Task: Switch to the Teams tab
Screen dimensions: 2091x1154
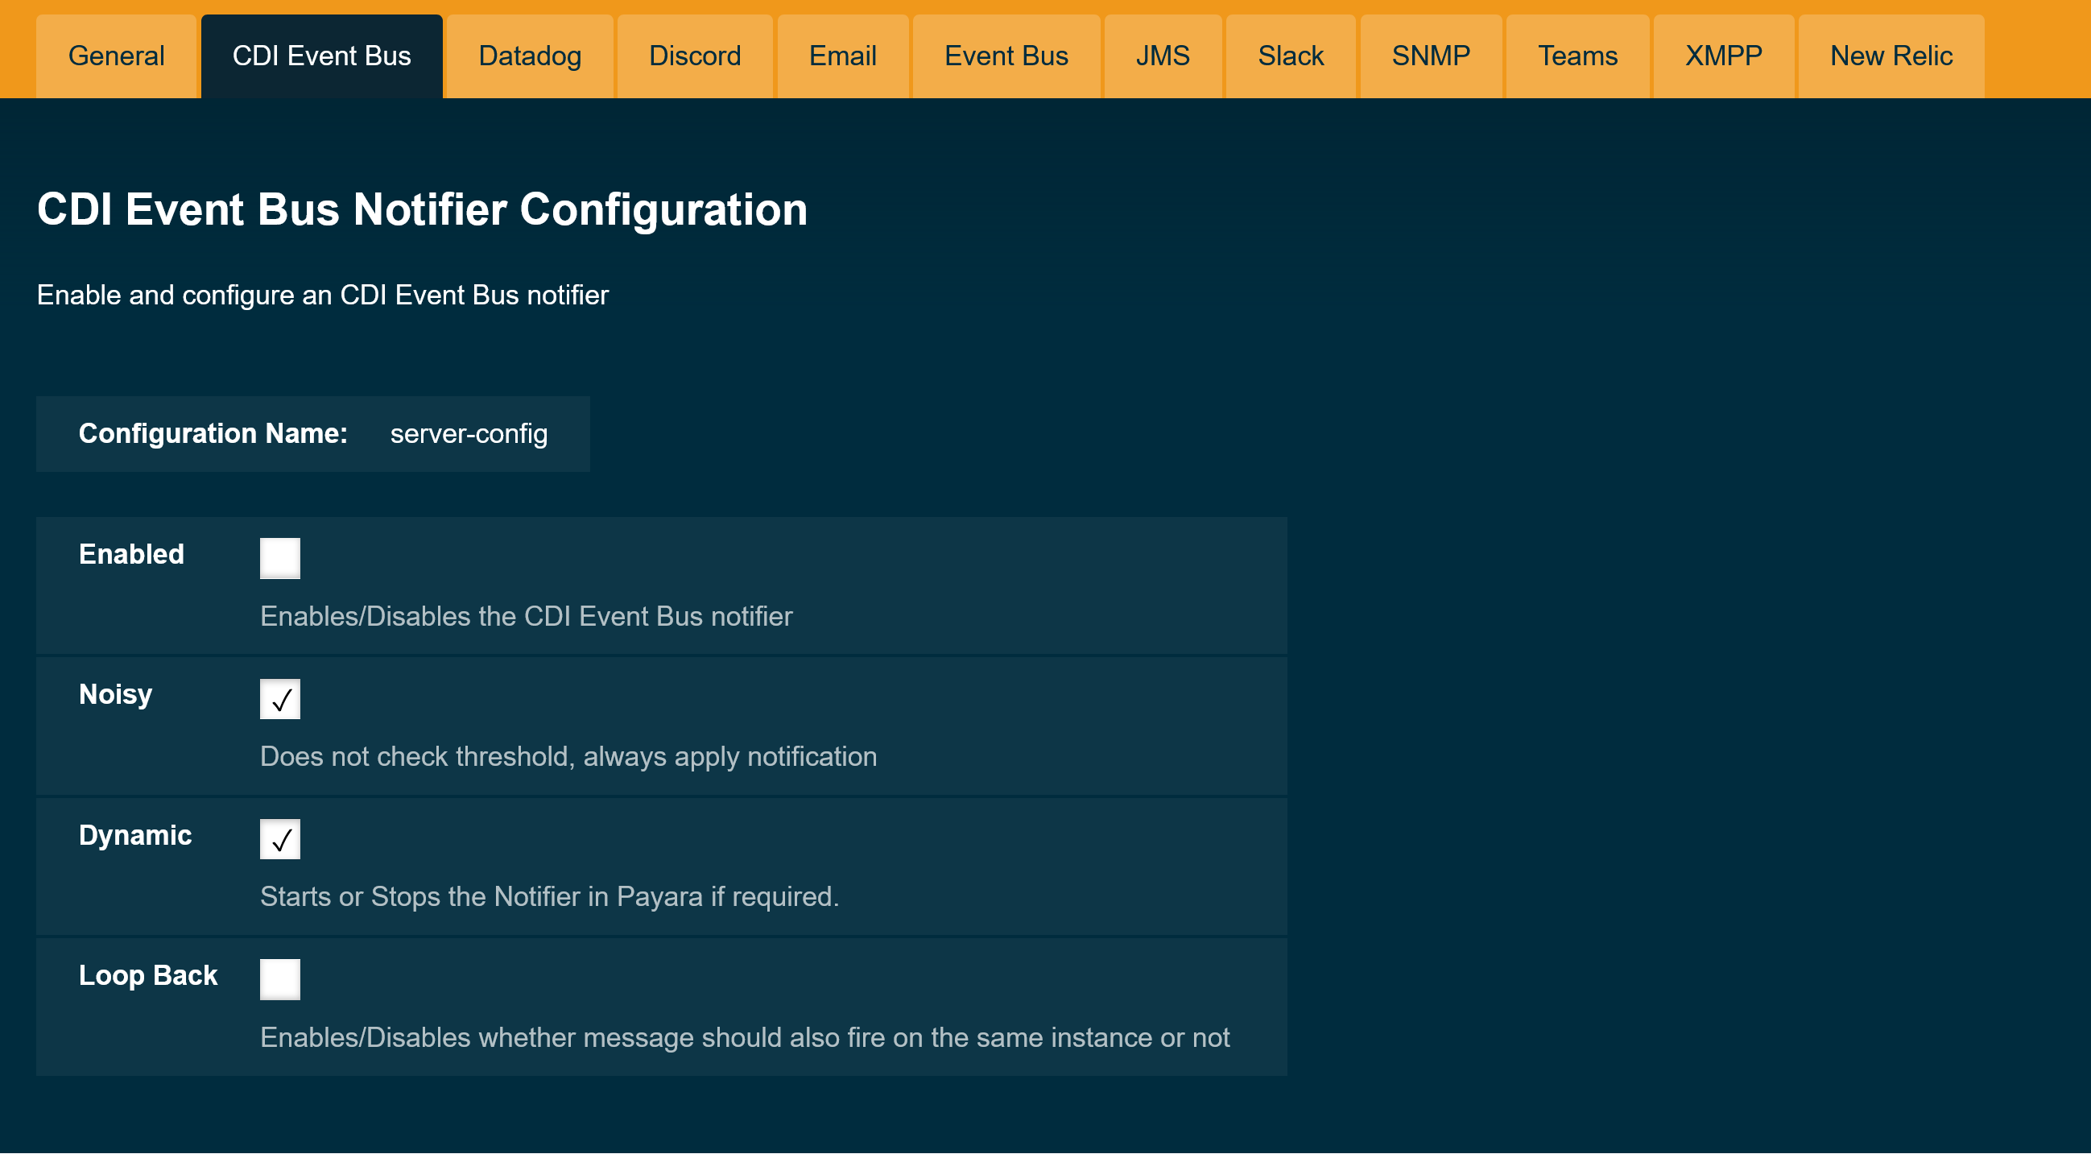Action: click(x=1577, y=56)
